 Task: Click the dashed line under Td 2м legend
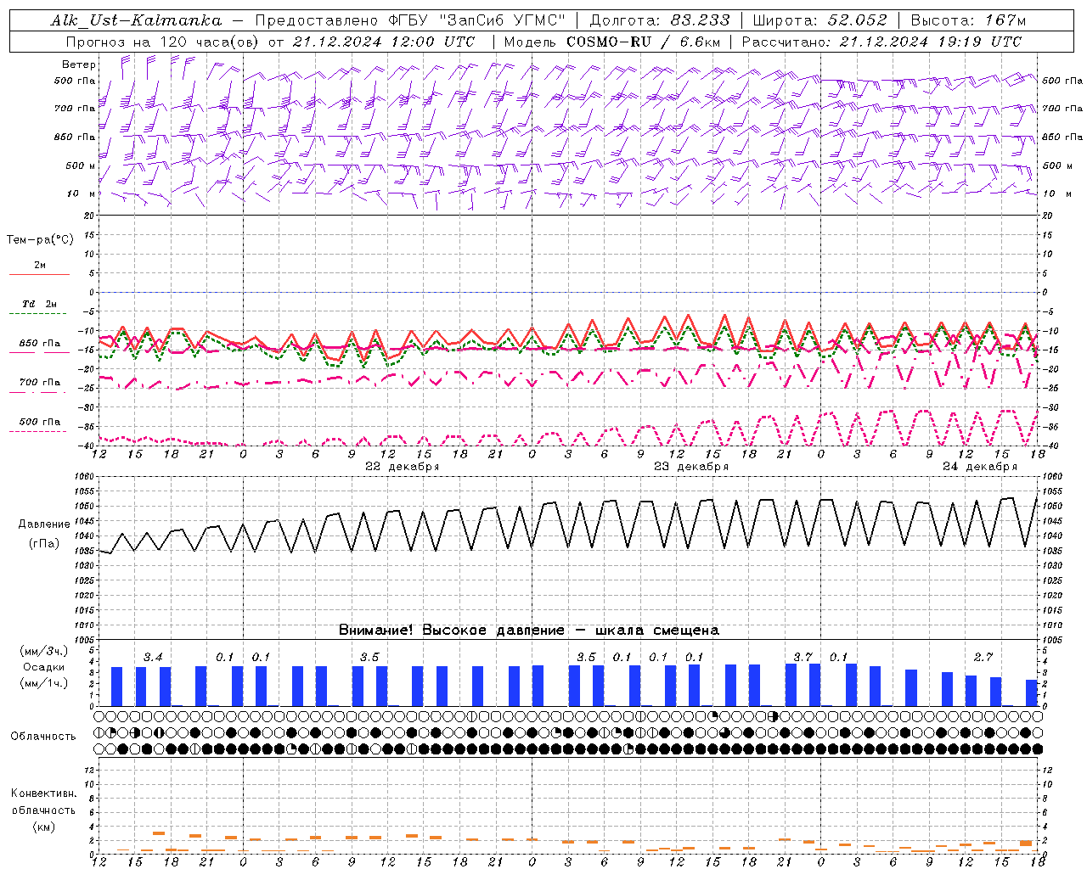[x=39, y=314]
